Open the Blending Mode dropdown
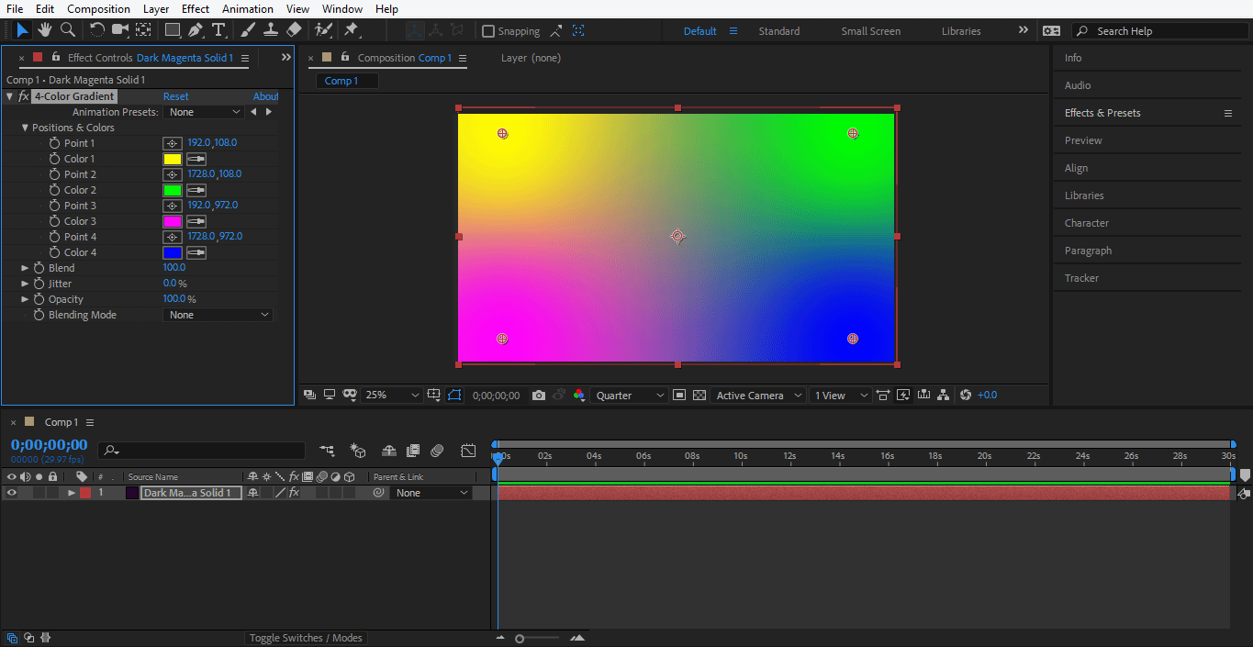 [x=218, y=315]
